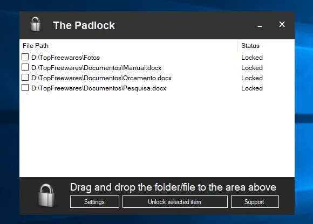313x224 pixels.
Task: Open the Support button
Action: coord(255,202)
